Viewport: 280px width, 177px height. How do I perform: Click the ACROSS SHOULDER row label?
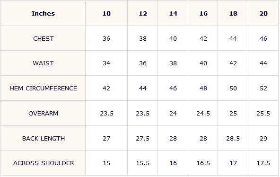[43, 163]
